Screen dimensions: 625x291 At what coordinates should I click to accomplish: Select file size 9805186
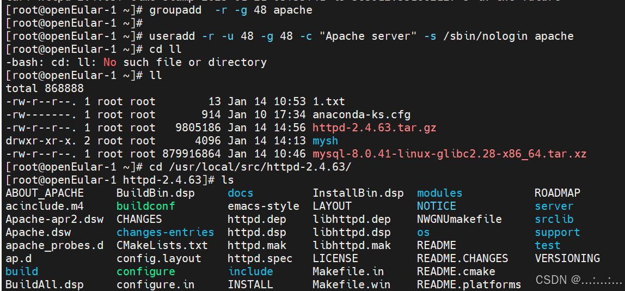(198, 128)
